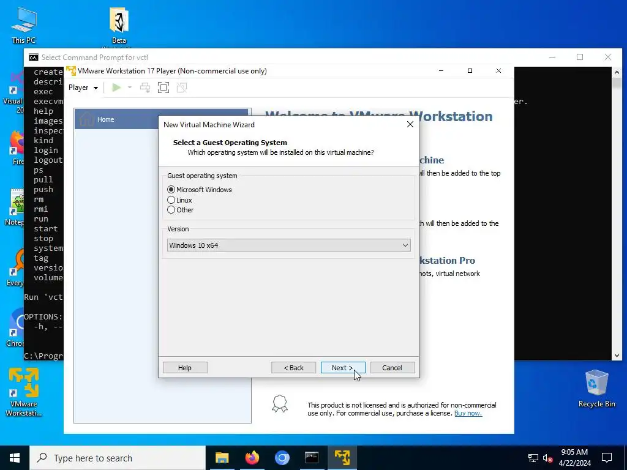Go back using the Back button
The height and width of the screenshot is (470, 627).
(293, 368)
